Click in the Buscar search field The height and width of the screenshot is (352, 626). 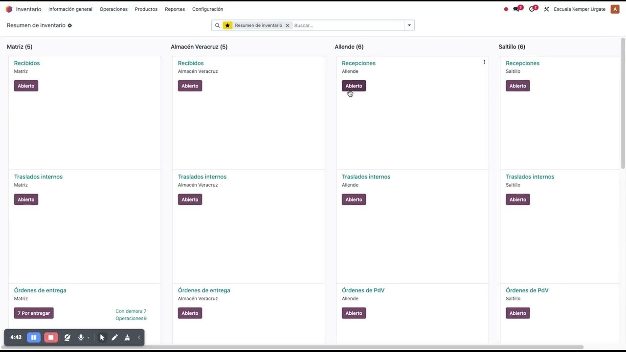click(348, 25)
